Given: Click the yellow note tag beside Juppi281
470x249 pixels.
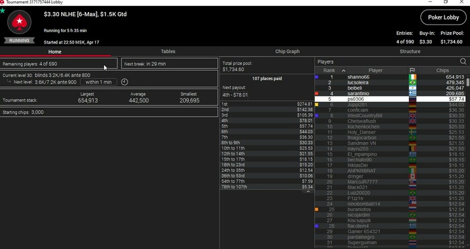Looking at the screenshot, I should click(316, 104).
